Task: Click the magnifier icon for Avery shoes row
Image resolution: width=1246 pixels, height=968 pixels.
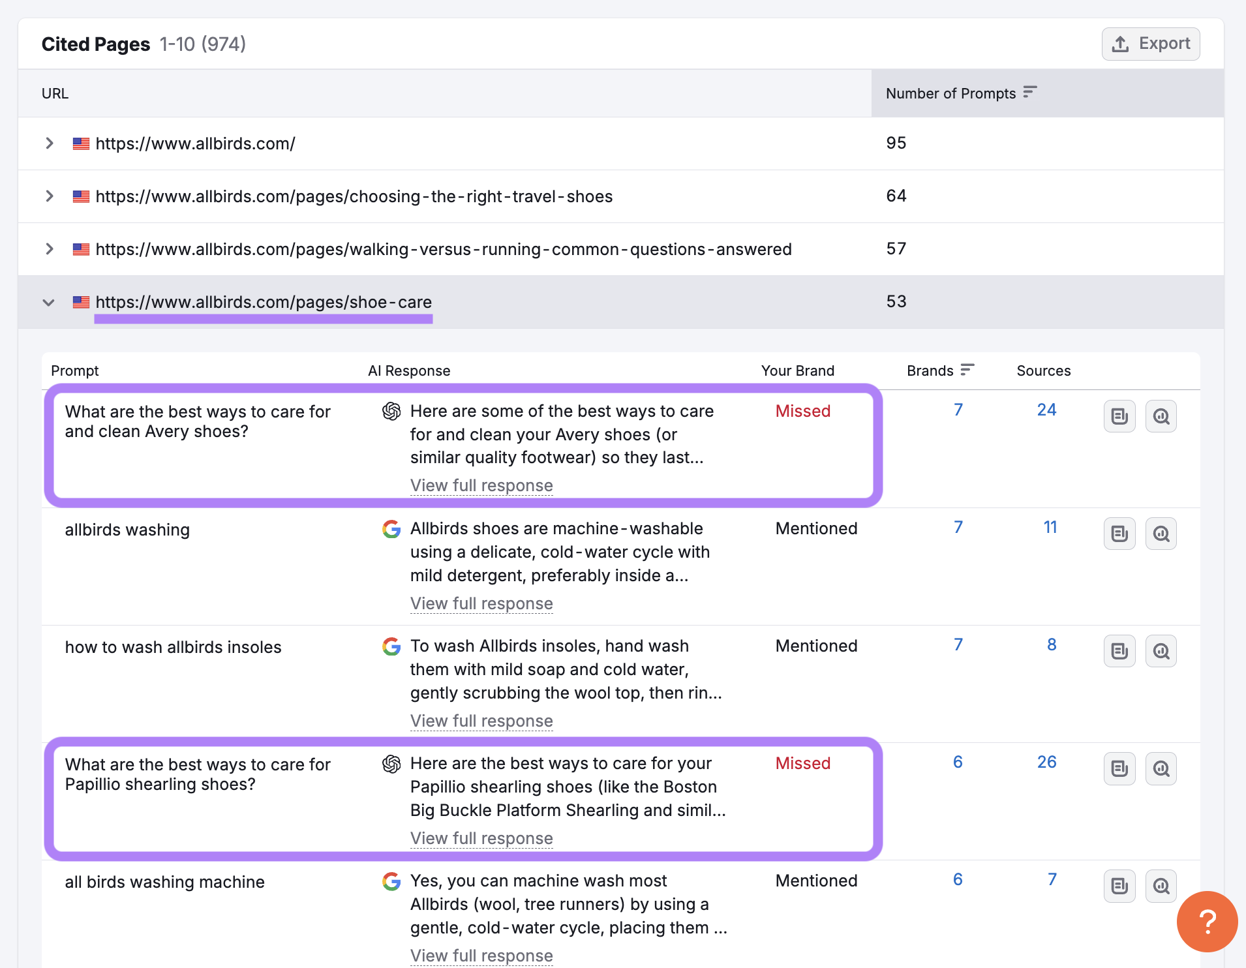Action: coord(1161,416)
